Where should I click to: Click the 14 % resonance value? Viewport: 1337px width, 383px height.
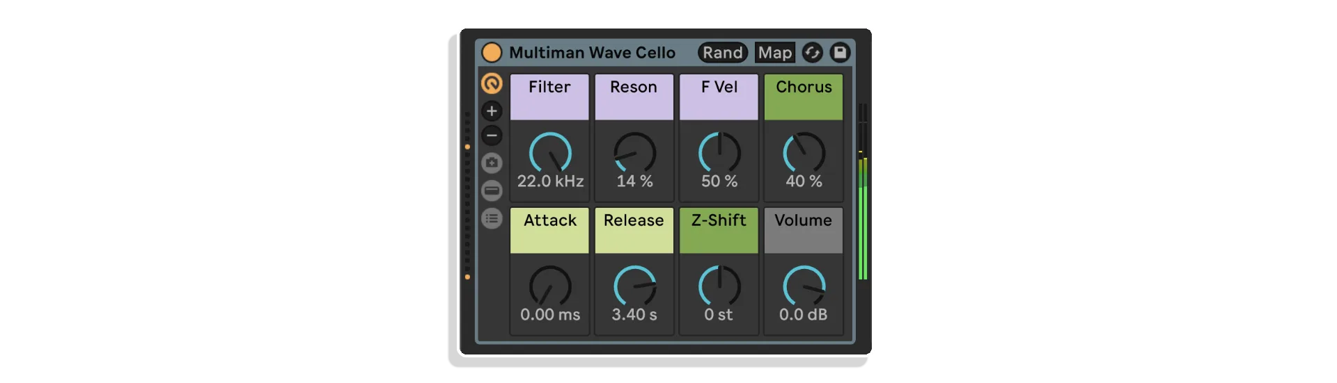[634, 181]
